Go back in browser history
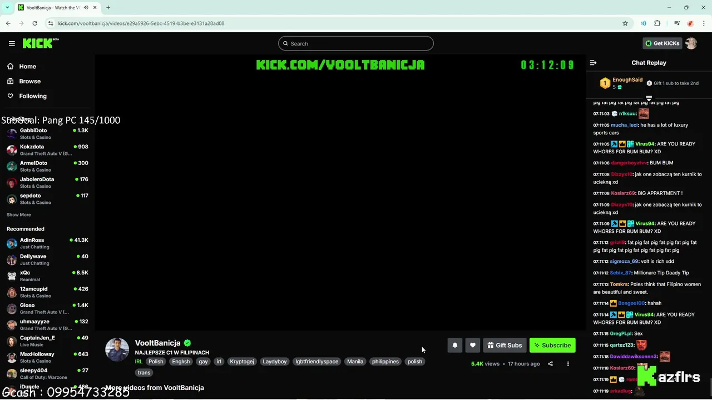712x400 pixels. click(8, 23)
